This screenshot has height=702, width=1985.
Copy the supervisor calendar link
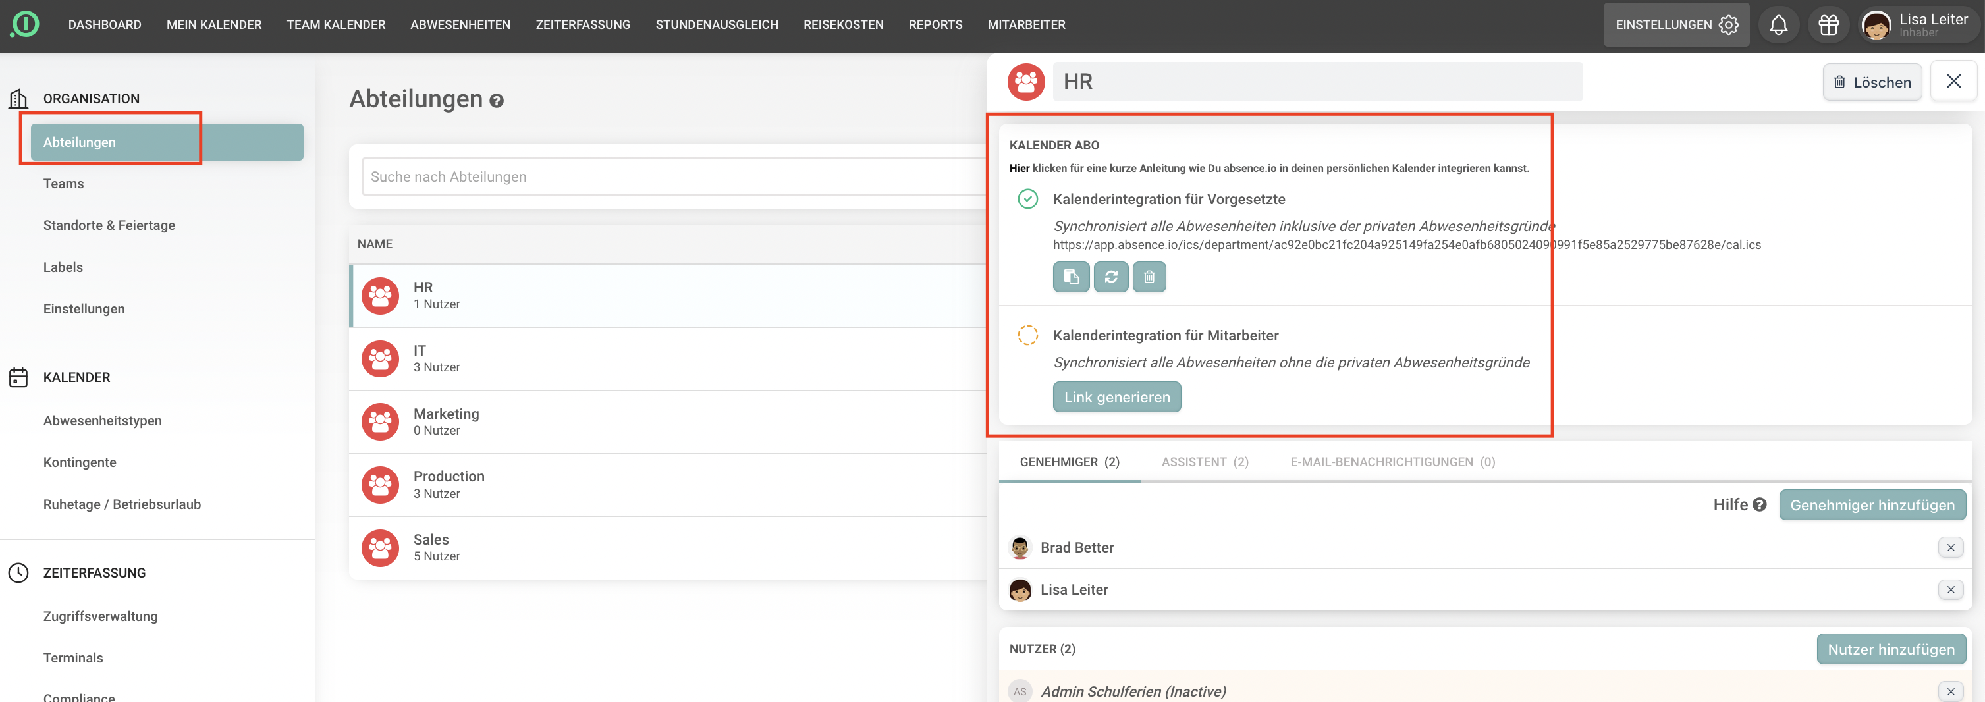coord(1071,277)
